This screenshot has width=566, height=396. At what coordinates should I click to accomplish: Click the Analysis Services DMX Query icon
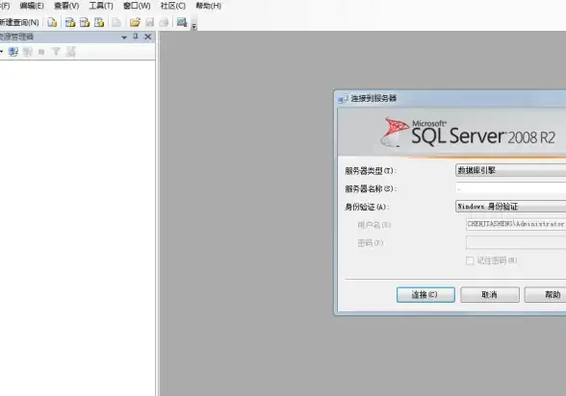coord(85,22)
